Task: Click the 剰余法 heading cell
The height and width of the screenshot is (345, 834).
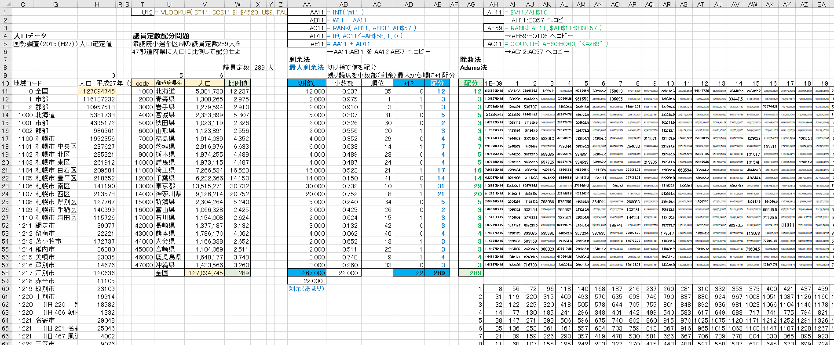Action: 300,59
